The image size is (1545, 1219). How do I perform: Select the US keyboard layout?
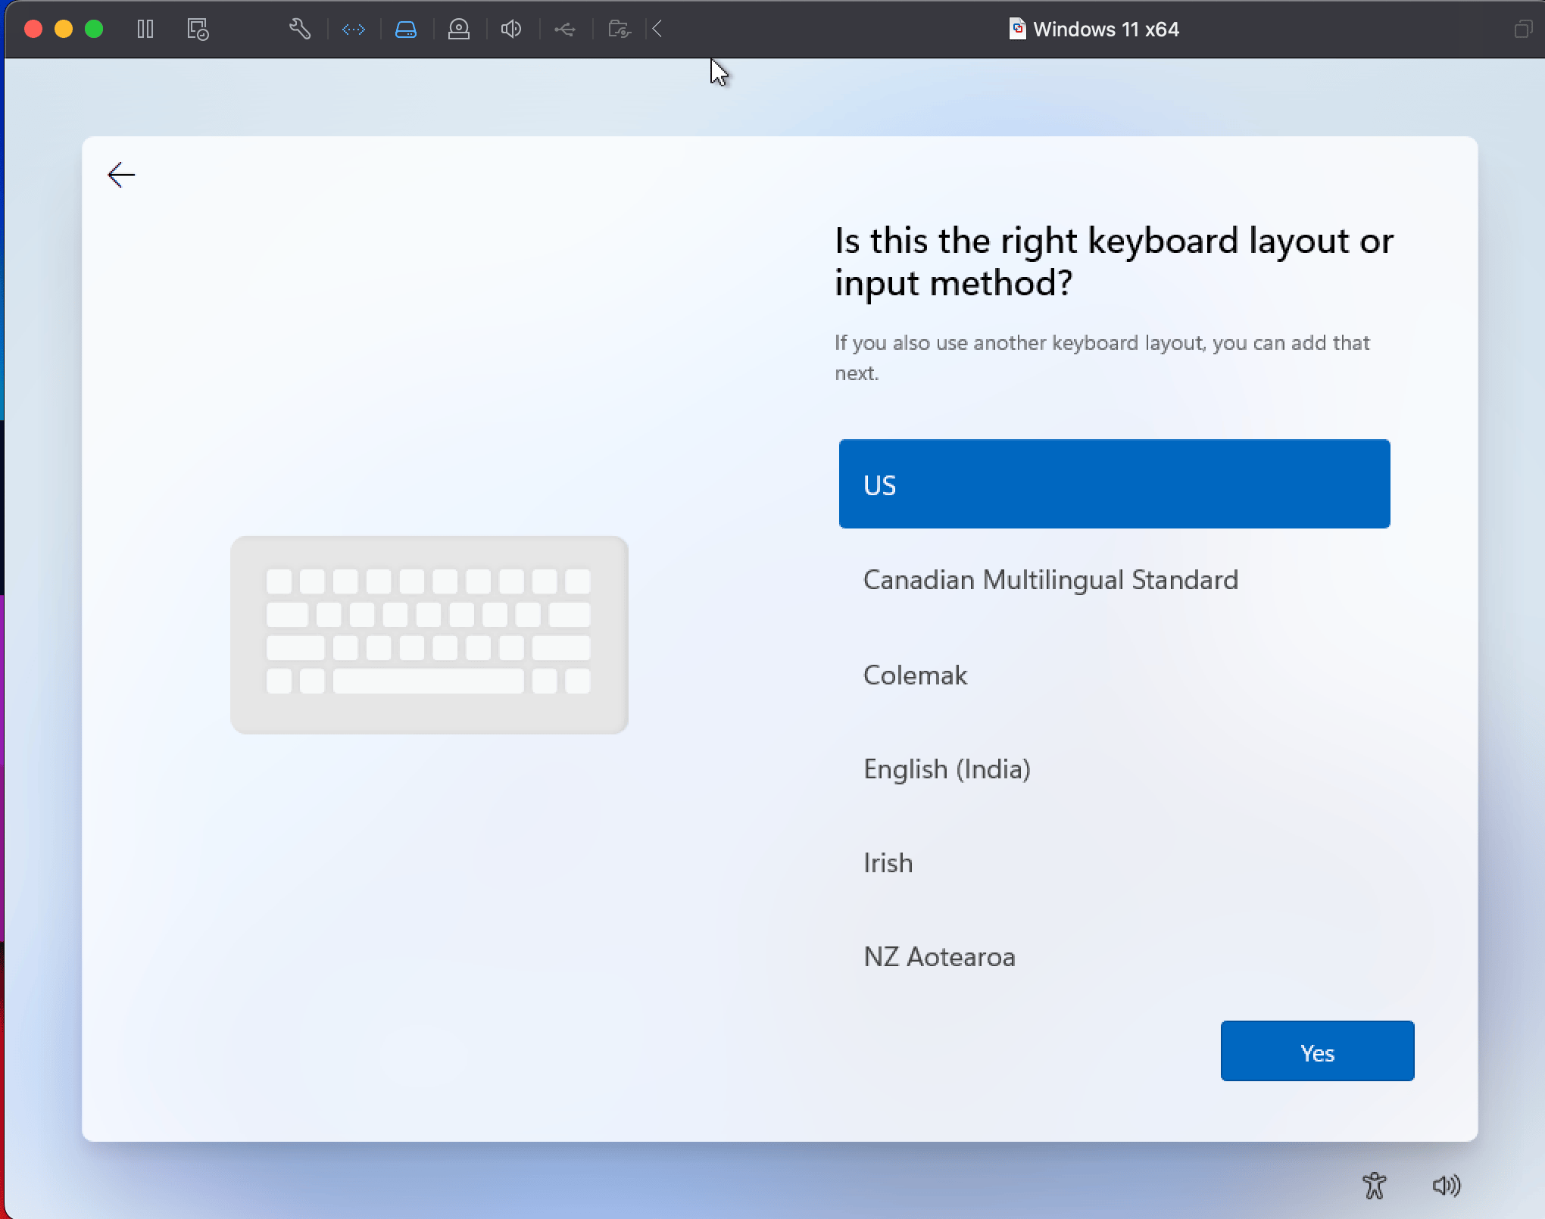click(1114, 484)
